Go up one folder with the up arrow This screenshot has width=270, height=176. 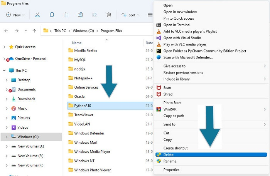34,31
